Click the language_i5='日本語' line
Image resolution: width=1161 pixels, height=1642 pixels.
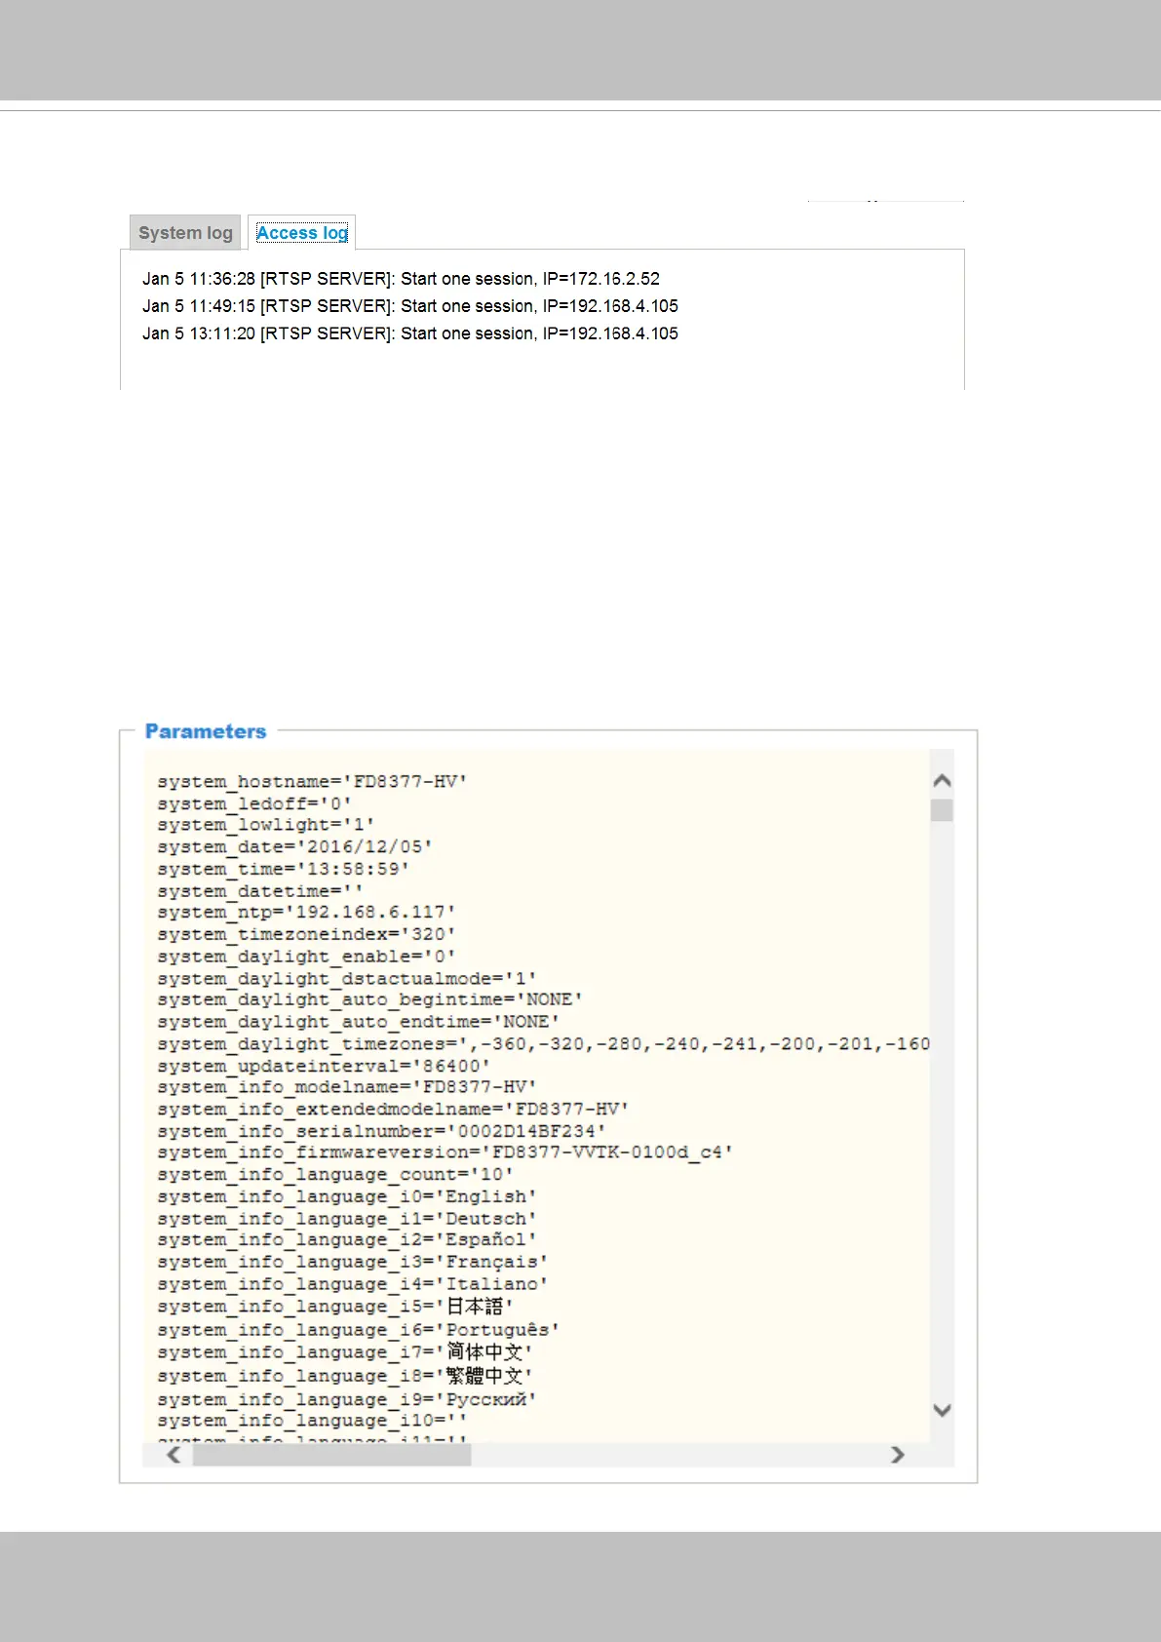click(x=335, y=1307)
